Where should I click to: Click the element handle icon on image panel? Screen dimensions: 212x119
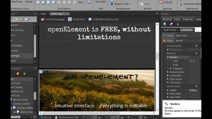point(41,72)
